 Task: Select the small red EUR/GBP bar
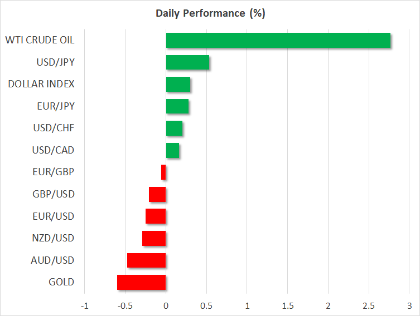tap(163, 172)
